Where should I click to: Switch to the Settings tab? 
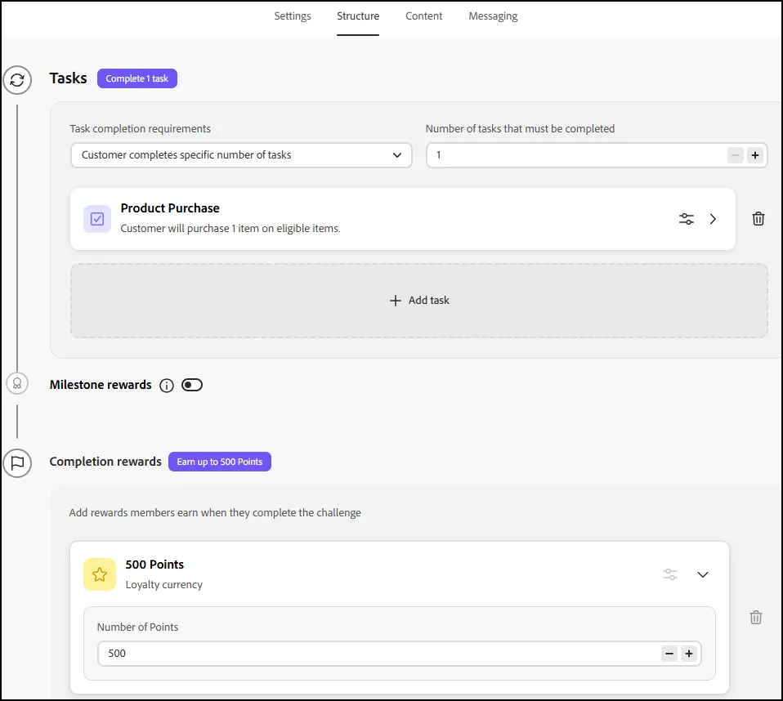[x=293, y=16]
